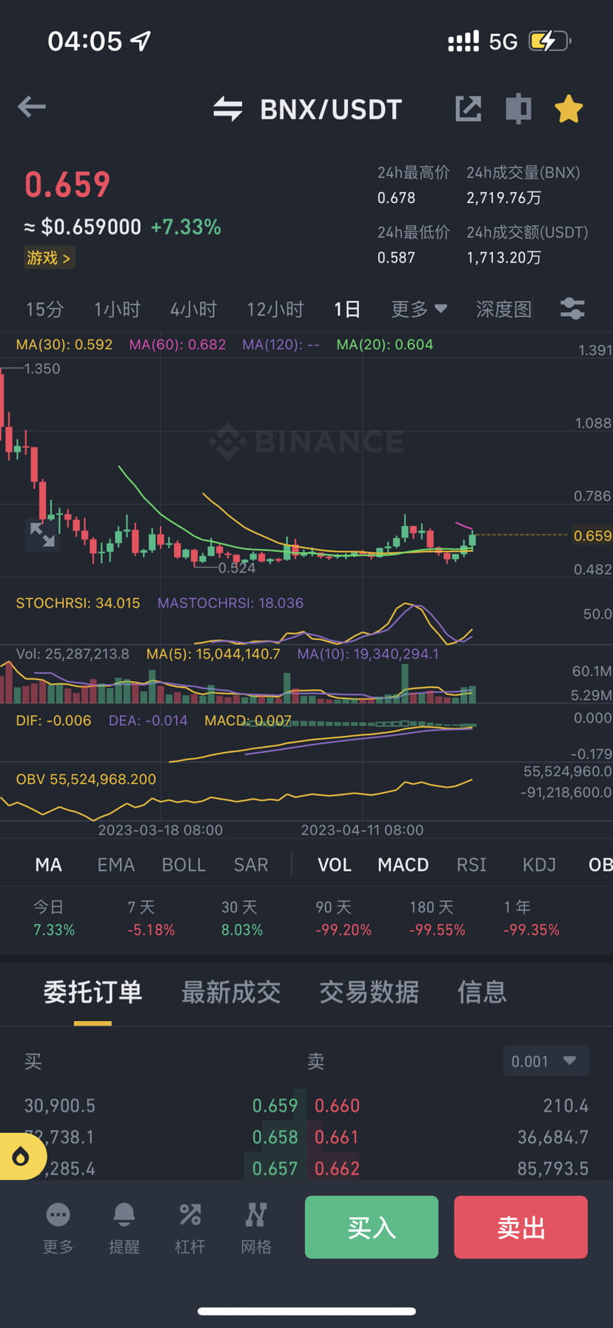Open the 网格 grid trading icon
This screenshot has width=613, height=1328.
tap(255, 1229)
